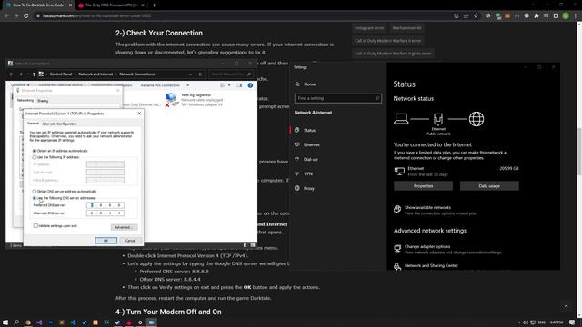Click 'Instagram error' tag on webpage
Viewport: 582px width, 327px height.
tap(369, 28)
